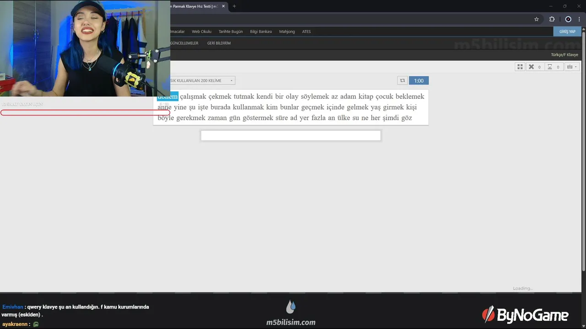Screen dimensions: 586x329
Task: Click the highlighted word dönem
Action: point(168,96)
